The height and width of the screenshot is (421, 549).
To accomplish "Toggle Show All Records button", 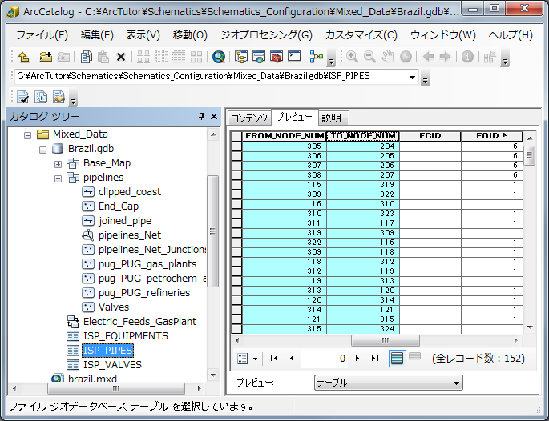I will click(x=398, y=359).
